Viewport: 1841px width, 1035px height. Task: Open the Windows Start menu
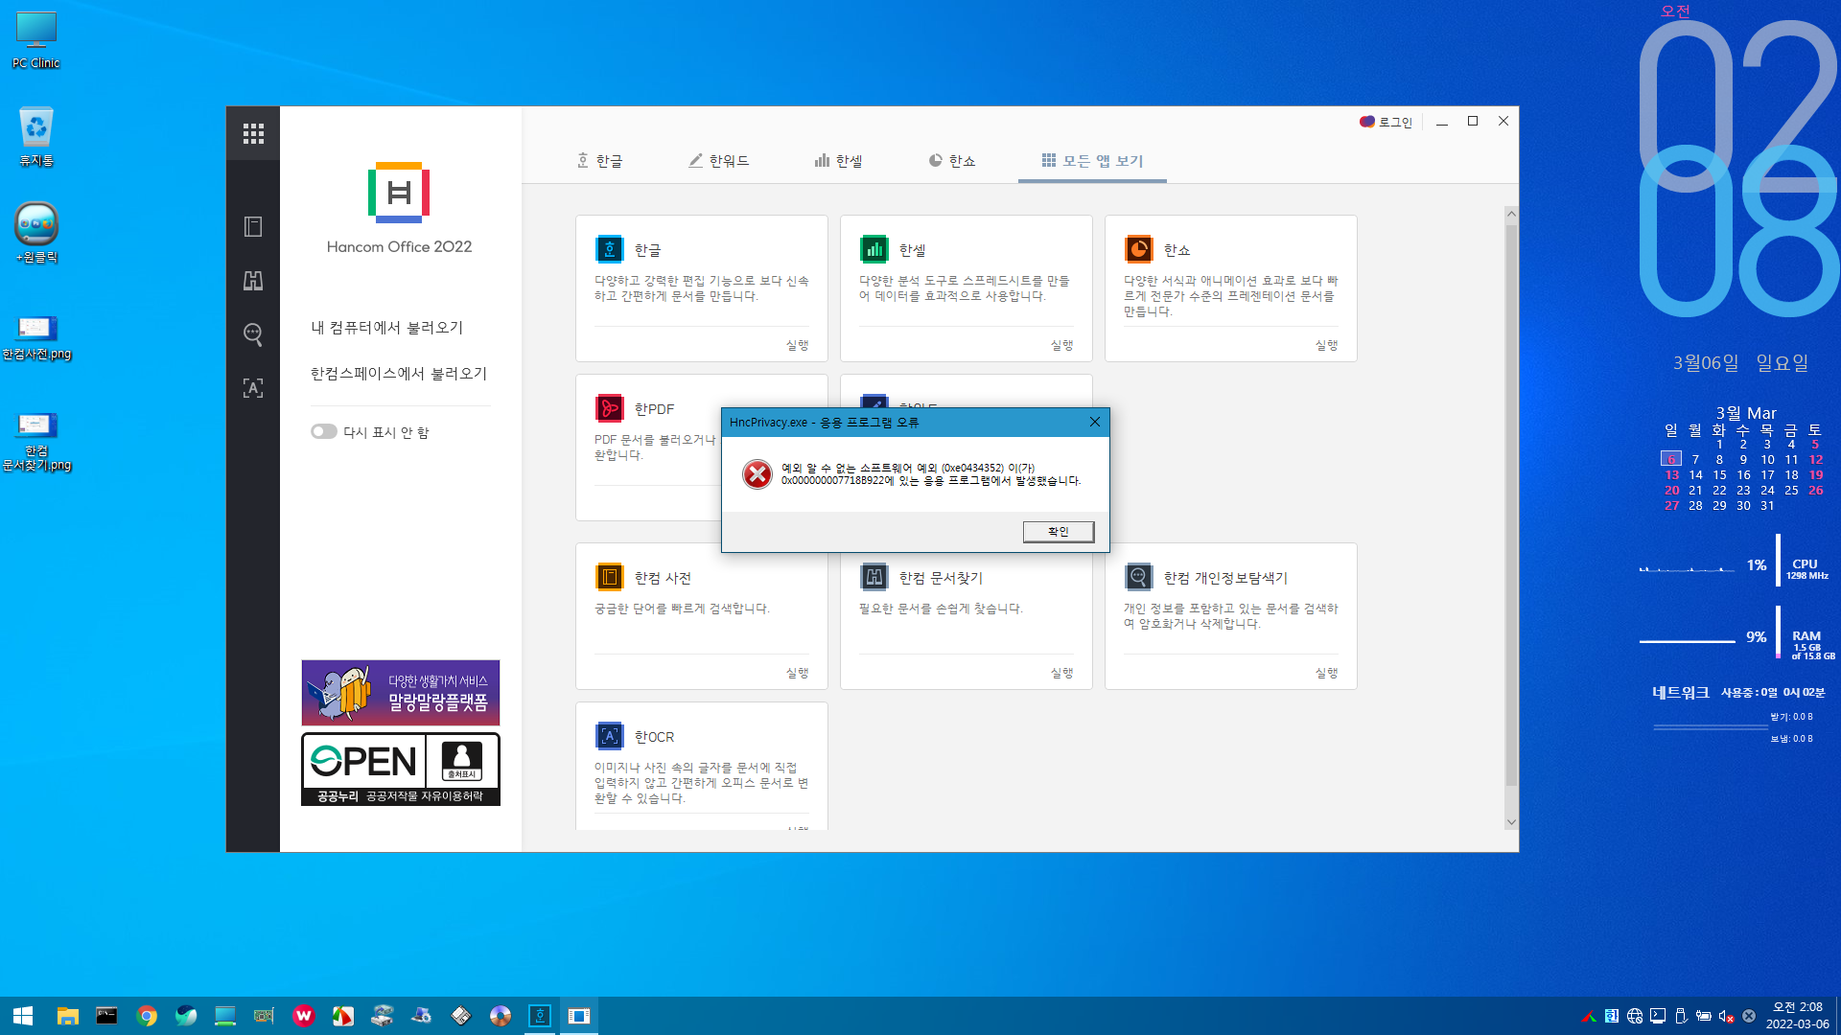(x=23, y=1016)
